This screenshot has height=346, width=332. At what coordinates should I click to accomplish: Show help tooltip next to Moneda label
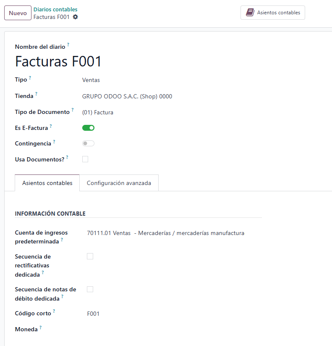(x=41, y=327)
